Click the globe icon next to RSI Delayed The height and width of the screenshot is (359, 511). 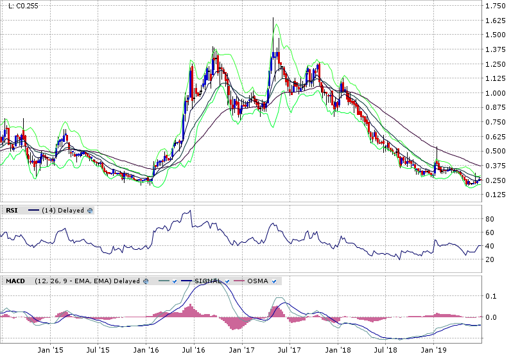pos(91,210)
